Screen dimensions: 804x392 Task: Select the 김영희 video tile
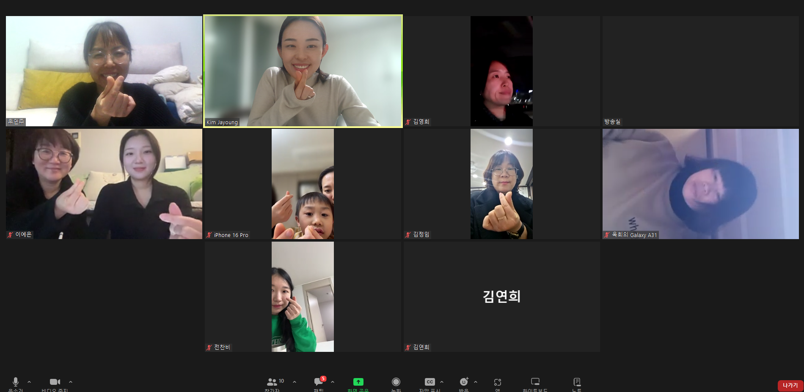coord(501,71)
